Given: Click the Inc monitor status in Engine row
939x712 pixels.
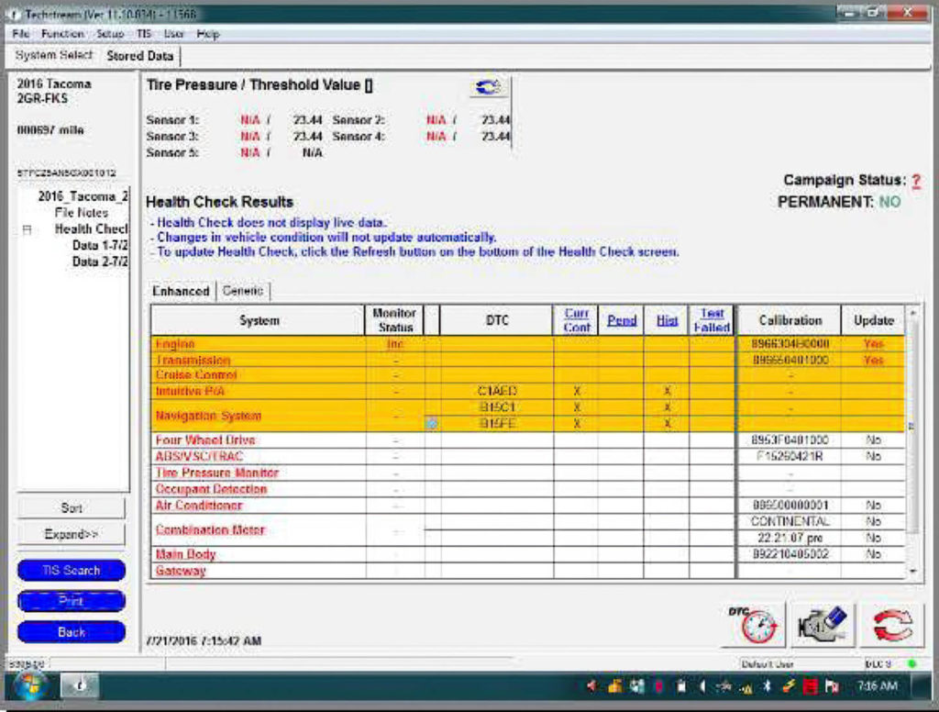Looking at the screenshot, I should [x=395, y=344].
